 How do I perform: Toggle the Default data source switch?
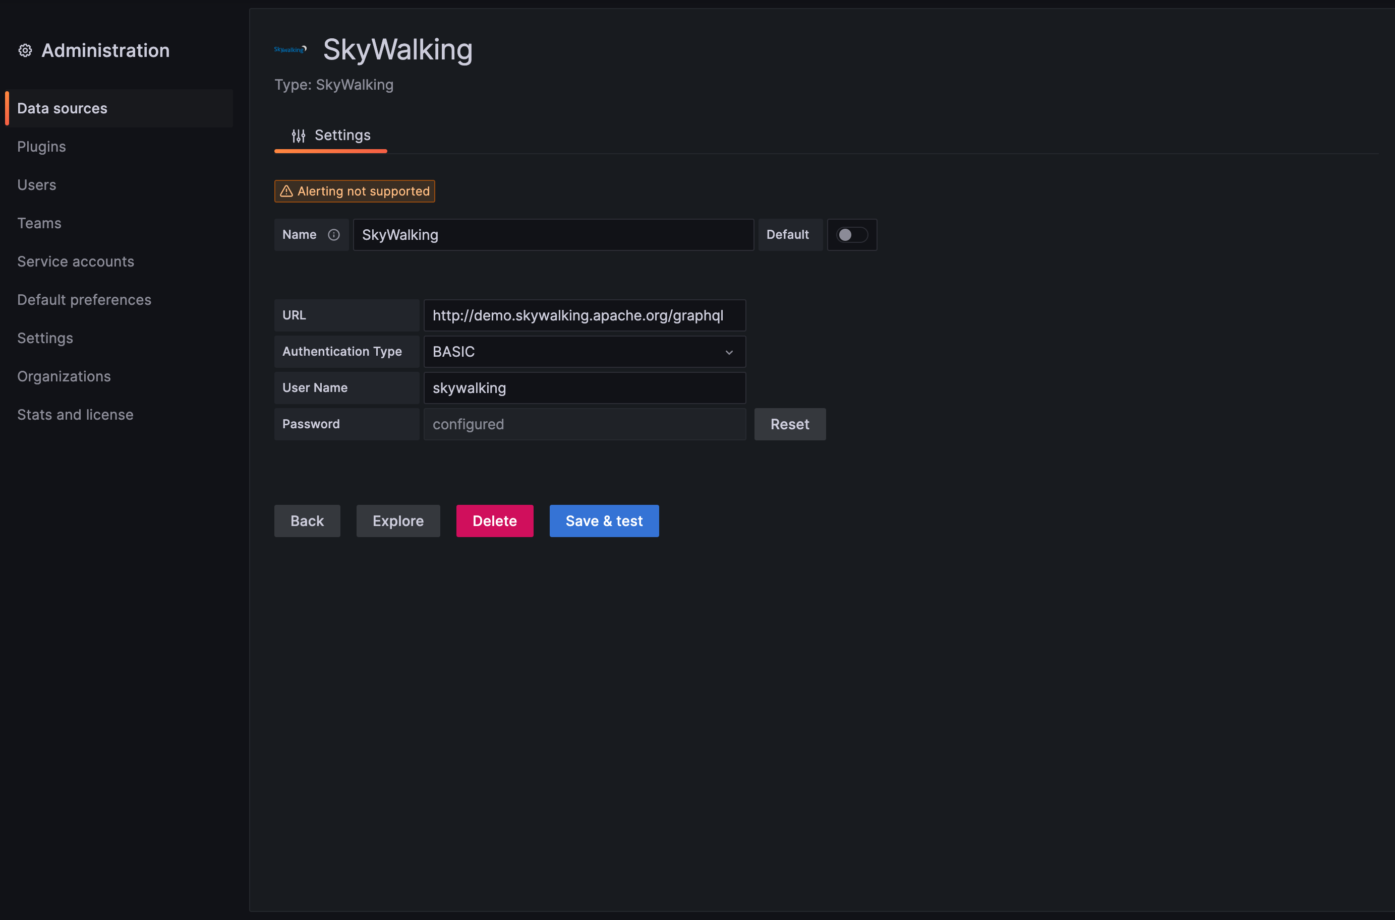[852, 235]
